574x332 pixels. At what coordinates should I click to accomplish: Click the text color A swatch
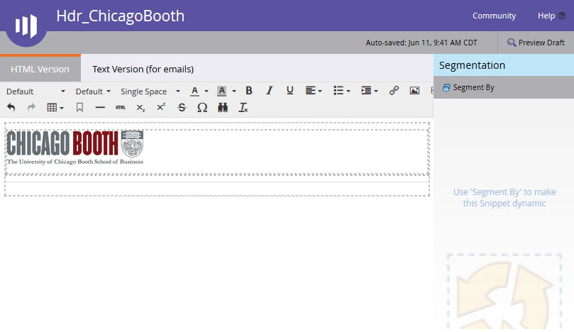[x=194, y=91]
